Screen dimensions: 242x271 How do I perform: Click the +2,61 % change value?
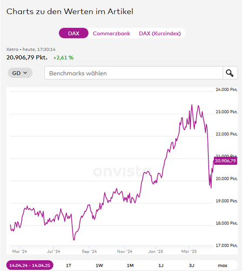(x=63, y=57)
